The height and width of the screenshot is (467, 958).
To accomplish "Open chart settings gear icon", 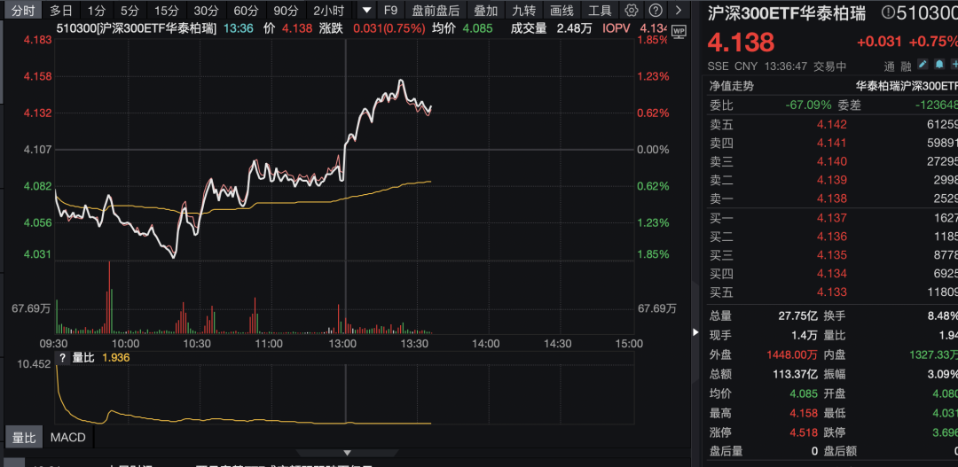I will pos(632,11).
